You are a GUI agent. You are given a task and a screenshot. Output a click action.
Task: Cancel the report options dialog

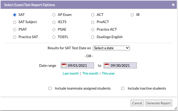click(137, 103)
